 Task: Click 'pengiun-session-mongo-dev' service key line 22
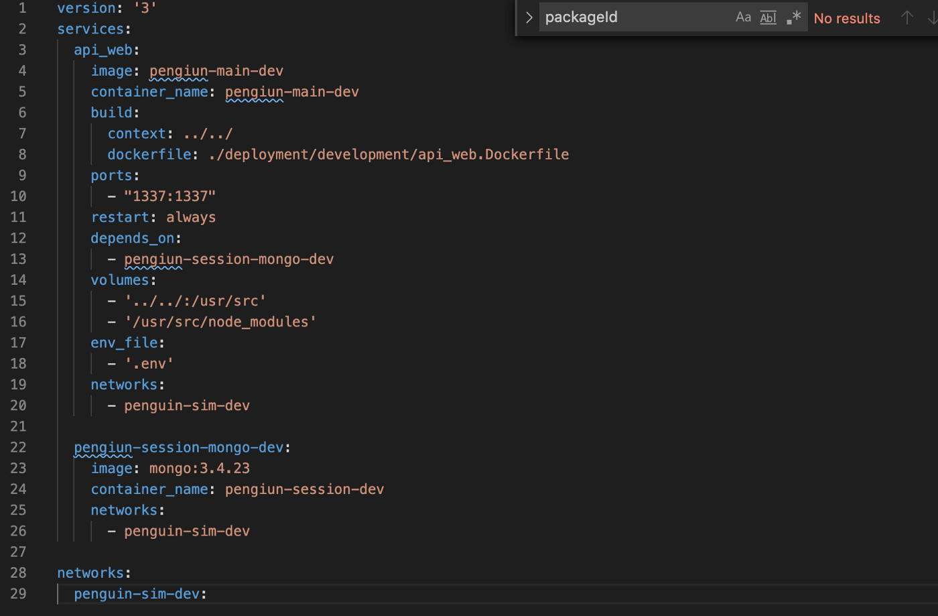click(179, 447)
